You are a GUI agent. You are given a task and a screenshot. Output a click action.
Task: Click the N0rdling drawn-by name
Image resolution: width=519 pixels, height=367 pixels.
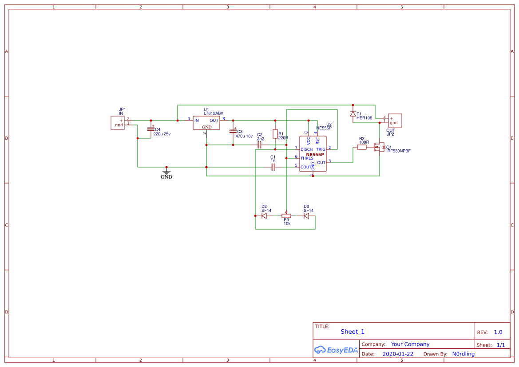pyautogui.click(x=463, y=354)
